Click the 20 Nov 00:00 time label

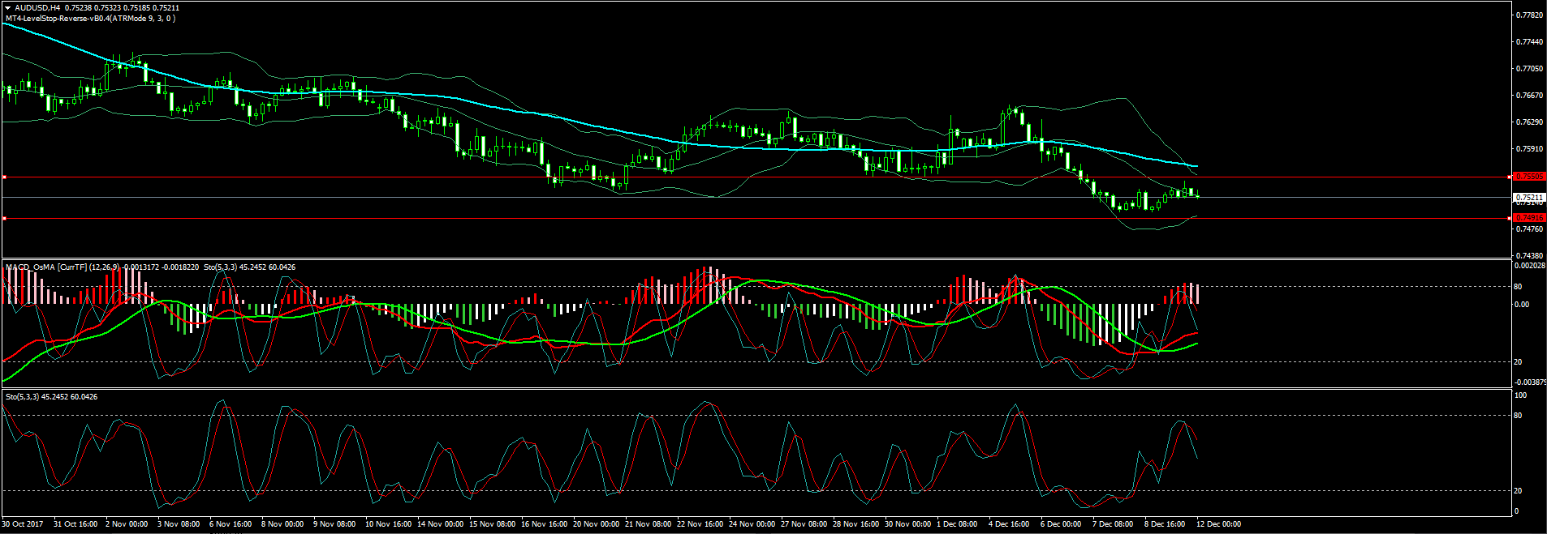tap(597, 524)
